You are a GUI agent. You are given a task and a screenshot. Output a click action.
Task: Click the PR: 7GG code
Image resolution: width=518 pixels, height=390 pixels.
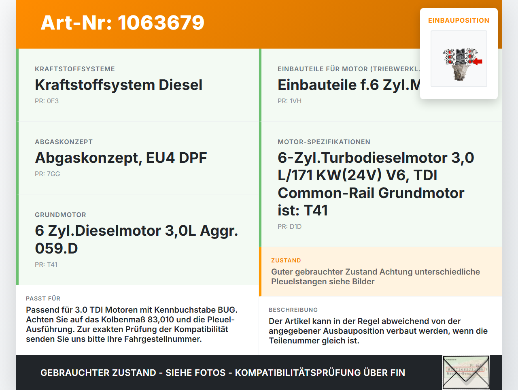47,174
